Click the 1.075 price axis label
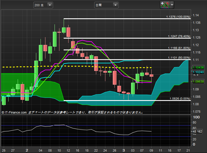 [196, 112]
